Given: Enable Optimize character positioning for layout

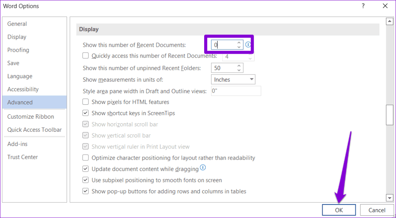Looking at the screenshot, I should [x=86, y=158].
